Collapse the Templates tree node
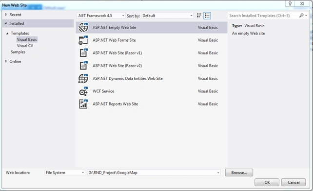Screen dimensions: 313x191 click(7, 34)
